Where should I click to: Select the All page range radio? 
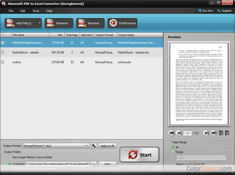click(x=173, y=147)
